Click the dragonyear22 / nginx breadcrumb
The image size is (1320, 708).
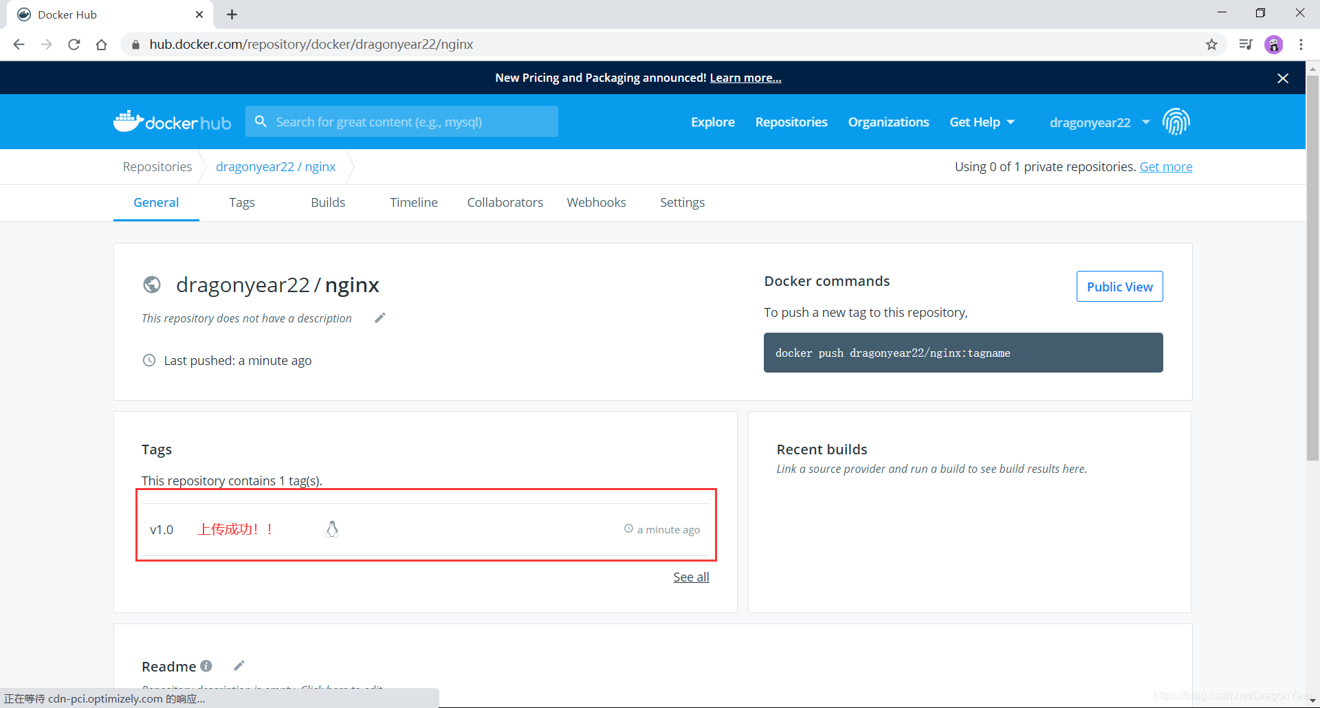point(276,166)
